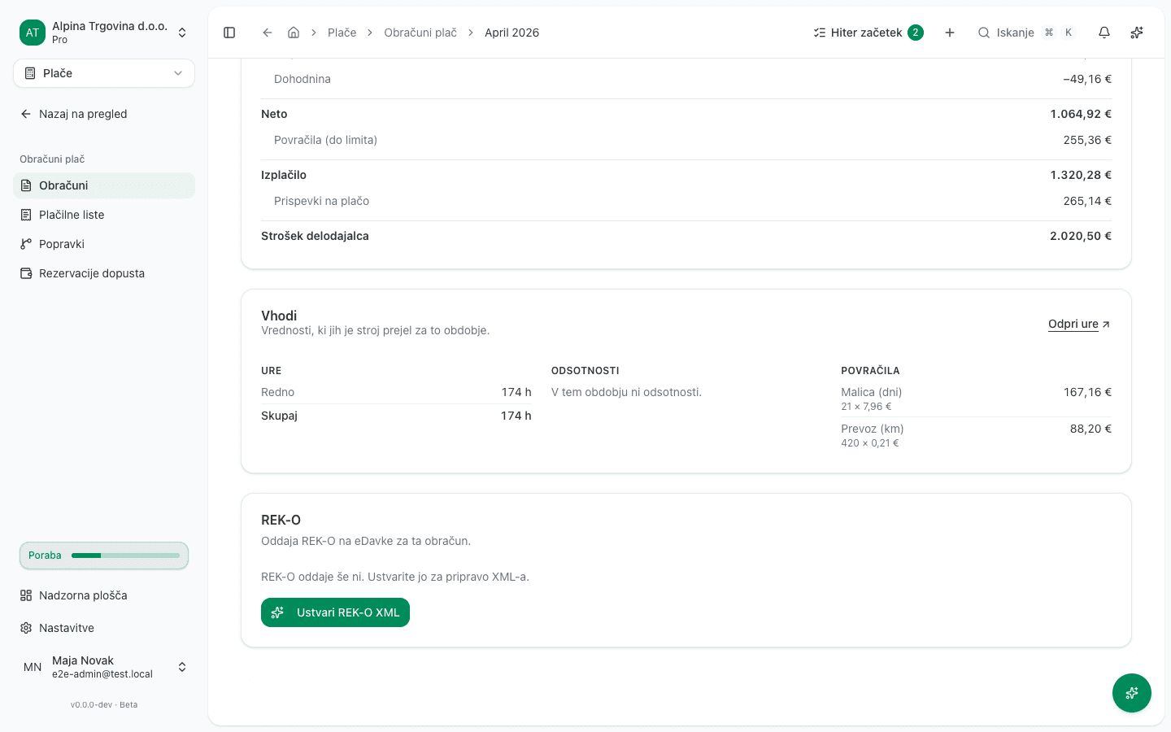Image resolution: width=1171 pixels, height=732 pixels.
Task: Open notifications bell icon
Action: (x=1104, y=33)
